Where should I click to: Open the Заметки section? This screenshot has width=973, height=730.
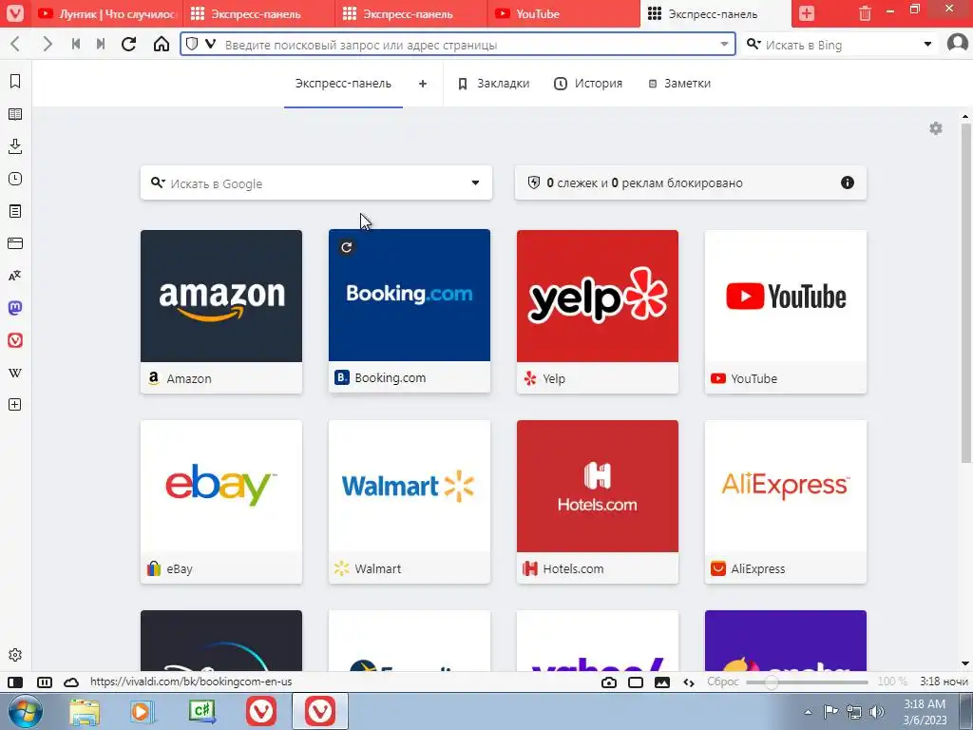(x=679, y=84)
